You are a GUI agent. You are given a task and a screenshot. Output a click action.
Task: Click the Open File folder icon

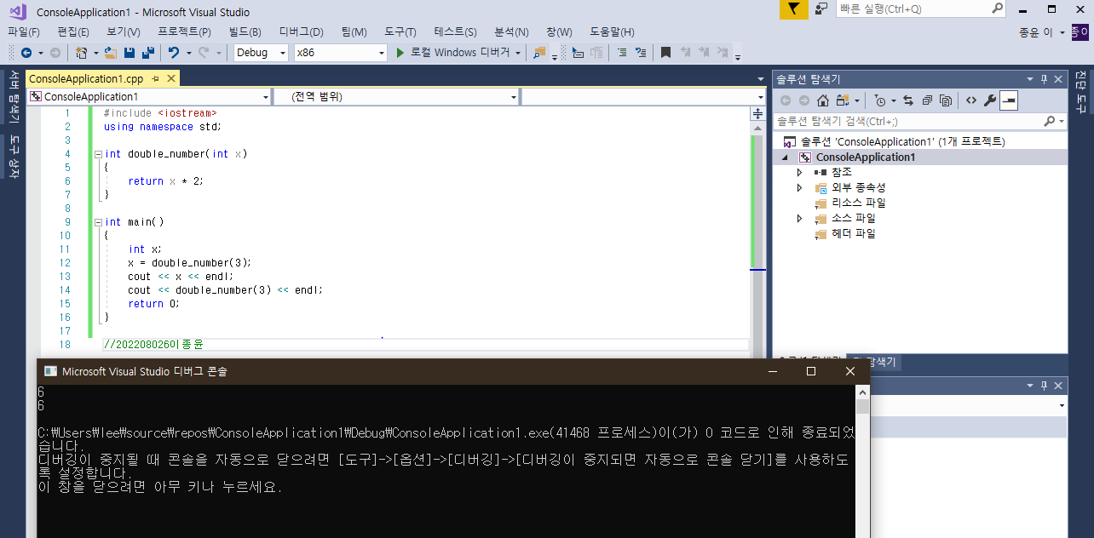tap(112, 53)
